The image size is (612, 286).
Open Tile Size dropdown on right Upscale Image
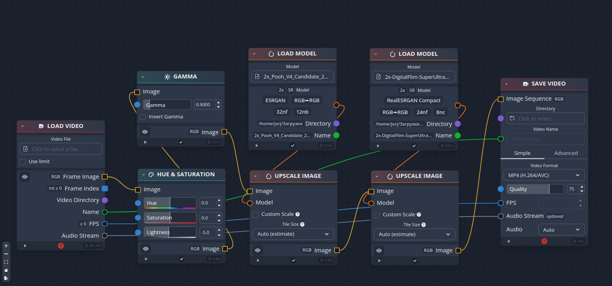coord(414,235)
